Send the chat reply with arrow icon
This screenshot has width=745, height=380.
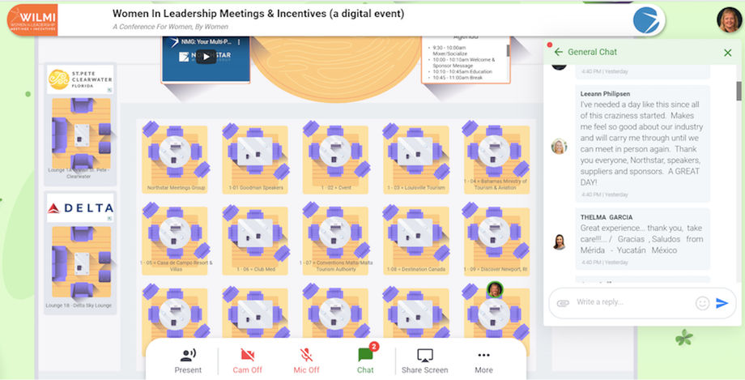722,303
